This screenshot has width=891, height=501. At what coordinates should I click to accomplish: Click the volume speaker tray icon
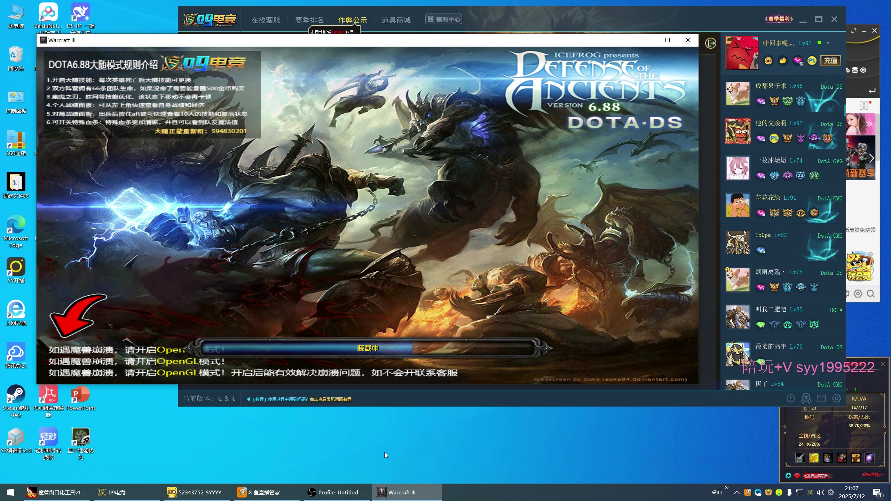pos(821,492)
